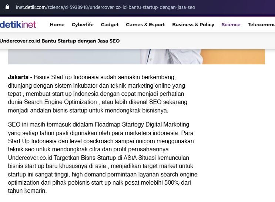This screenshot has width=275, height=202.
Task: Navigate to Business & Policy
Action: coord(193,25)
